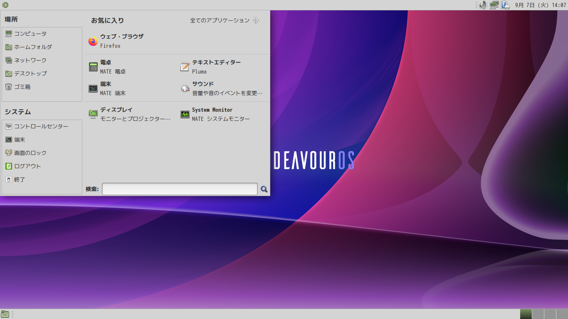Screen dimensions: 568x319
Task: Click the デスクトップ folder icon
Action: coord(9,74)
